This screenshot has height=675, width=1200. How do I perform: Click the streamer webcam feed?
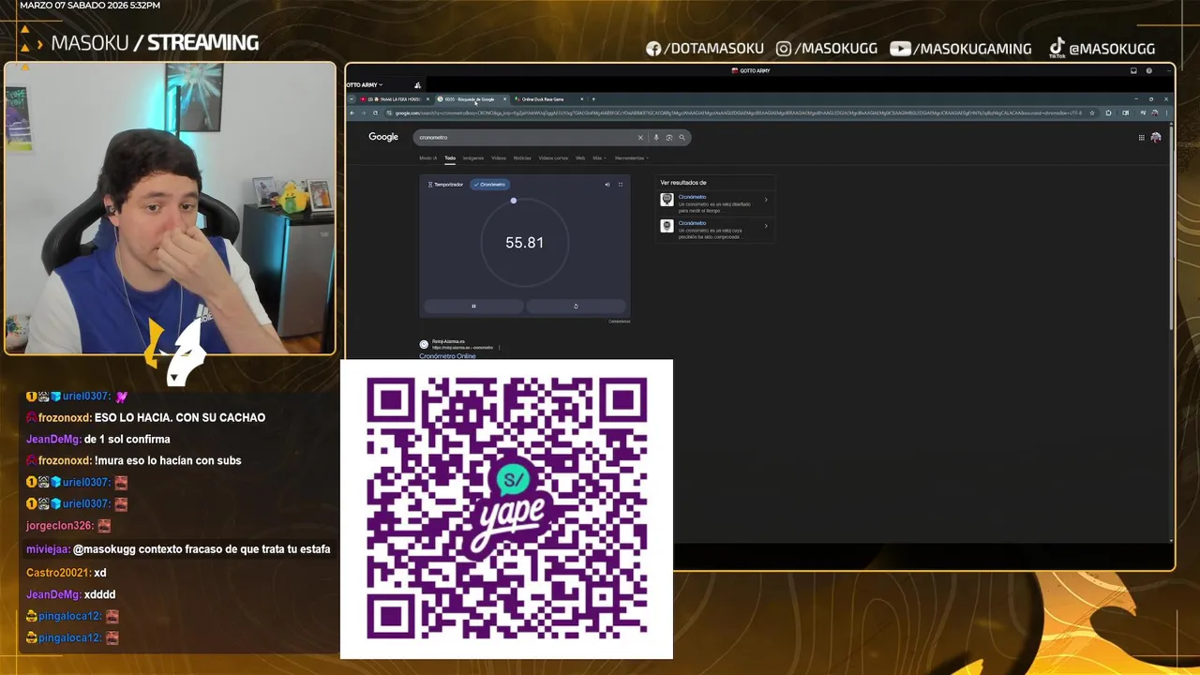[x=170, y=208]
